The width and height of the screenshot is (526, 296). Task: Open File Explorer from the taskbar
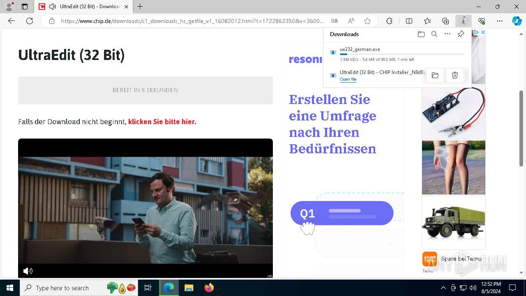[189, 288]
